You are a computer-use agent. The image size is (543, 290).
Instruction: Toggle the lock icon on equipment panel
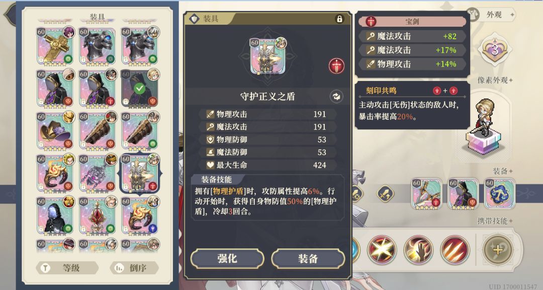click(339, 19)
